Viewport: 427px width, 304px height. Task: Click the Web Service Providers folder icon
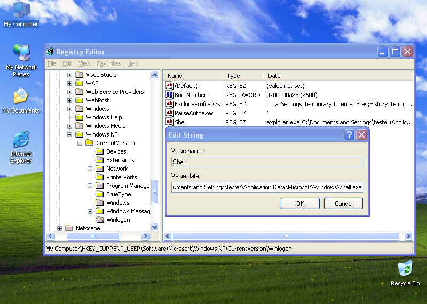coord(79,92)
